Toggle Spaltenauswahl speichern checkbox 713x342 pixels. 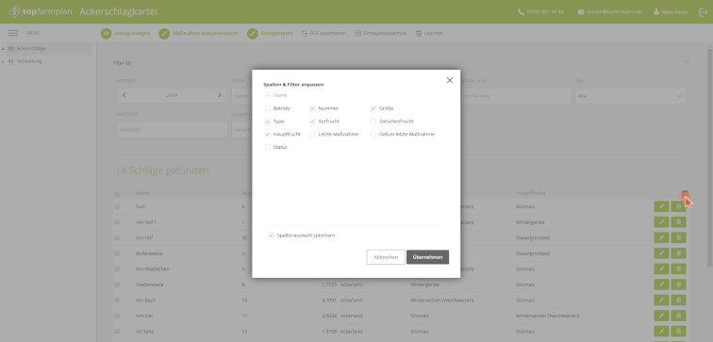pos(271,236)
